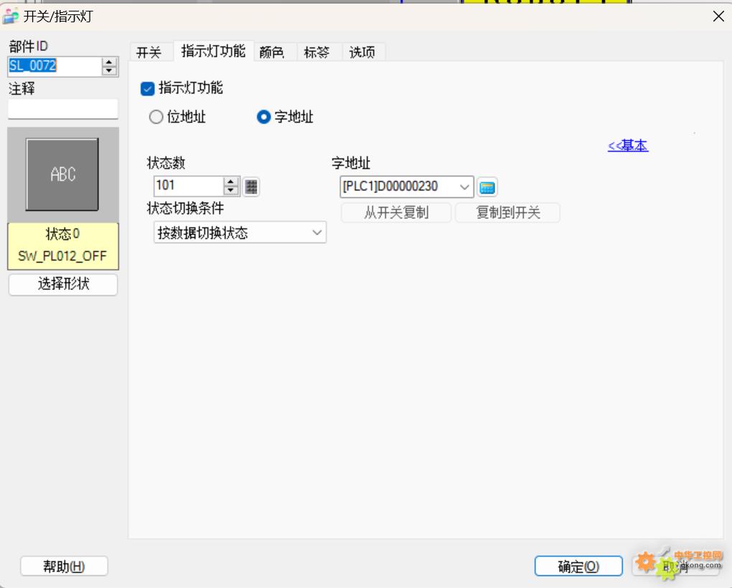The image size is (732, 588).
Task: Open the word address keypad icon
Action: 487,187
